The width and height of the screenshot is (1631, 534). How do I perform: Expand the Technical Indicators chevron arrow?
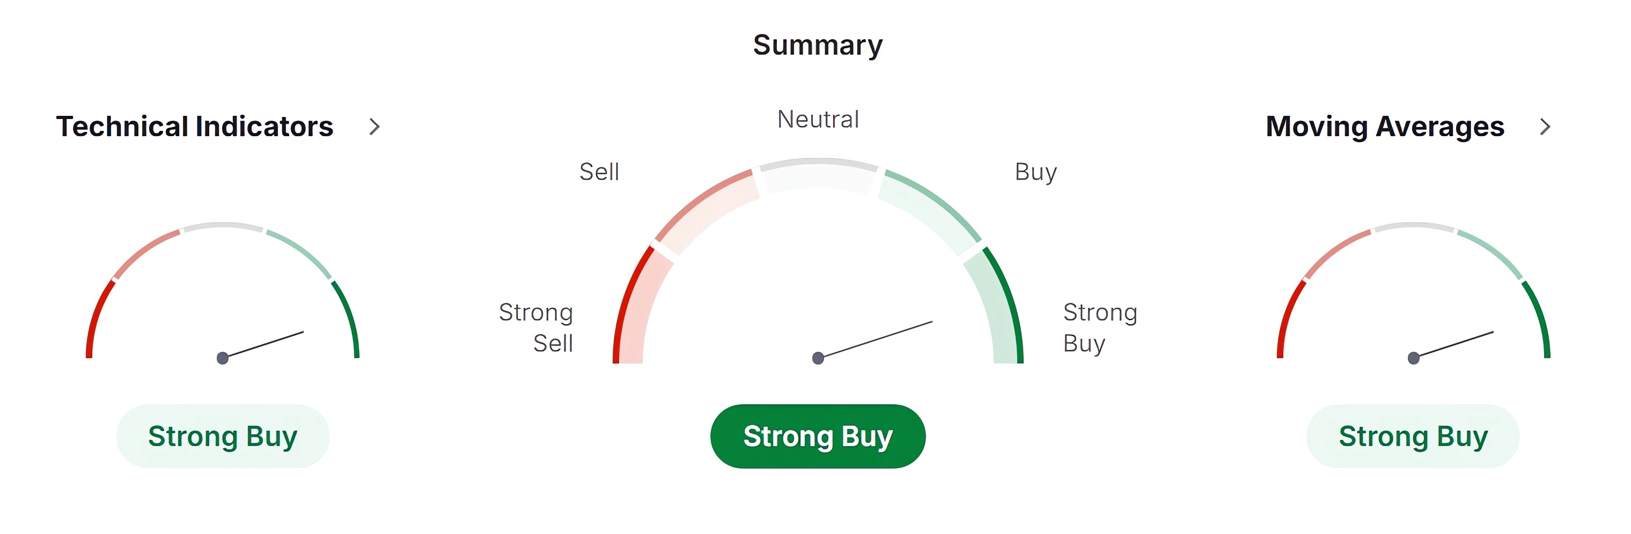click(375, 127)
